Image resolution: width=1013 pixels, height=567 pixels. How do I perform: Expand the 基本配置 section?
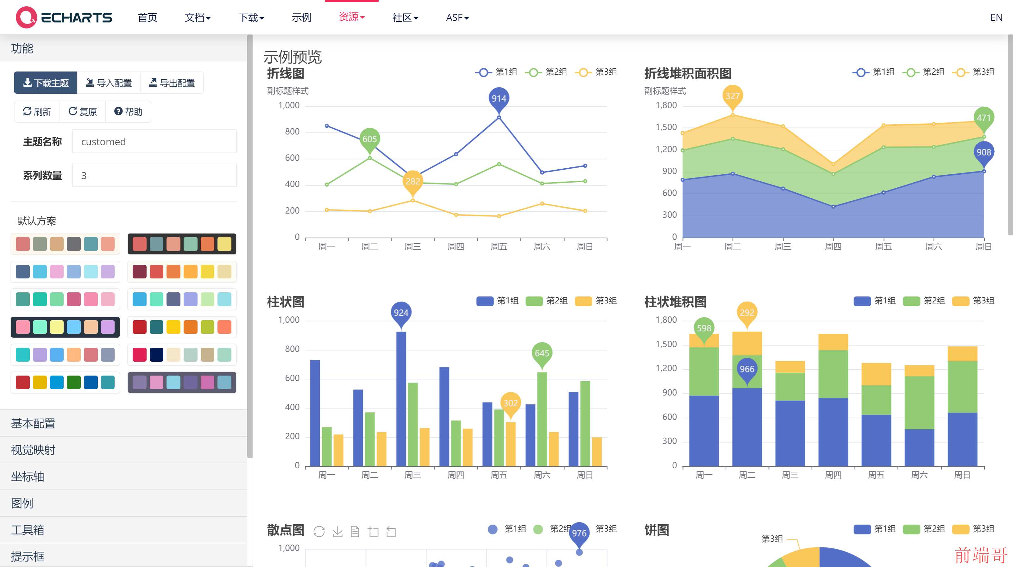point(123,423)
